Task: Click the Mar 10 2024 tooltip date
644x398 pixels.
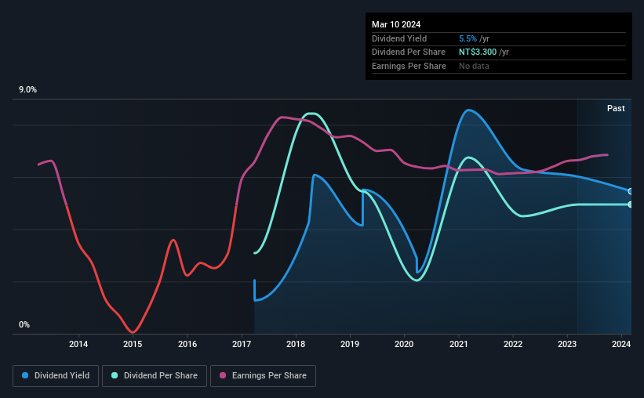Action: pyautogui.click(x=396, y=24)
